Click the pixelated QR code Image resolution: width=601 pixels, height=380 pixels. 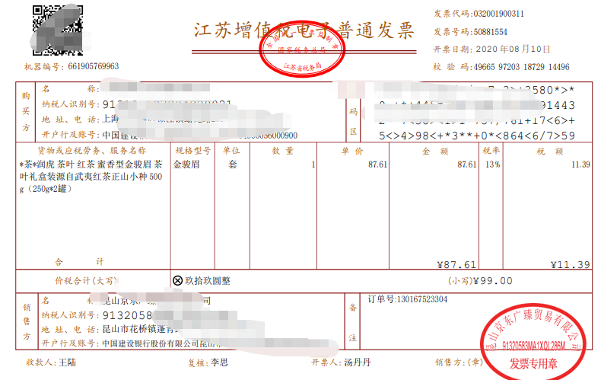point(58,30)
